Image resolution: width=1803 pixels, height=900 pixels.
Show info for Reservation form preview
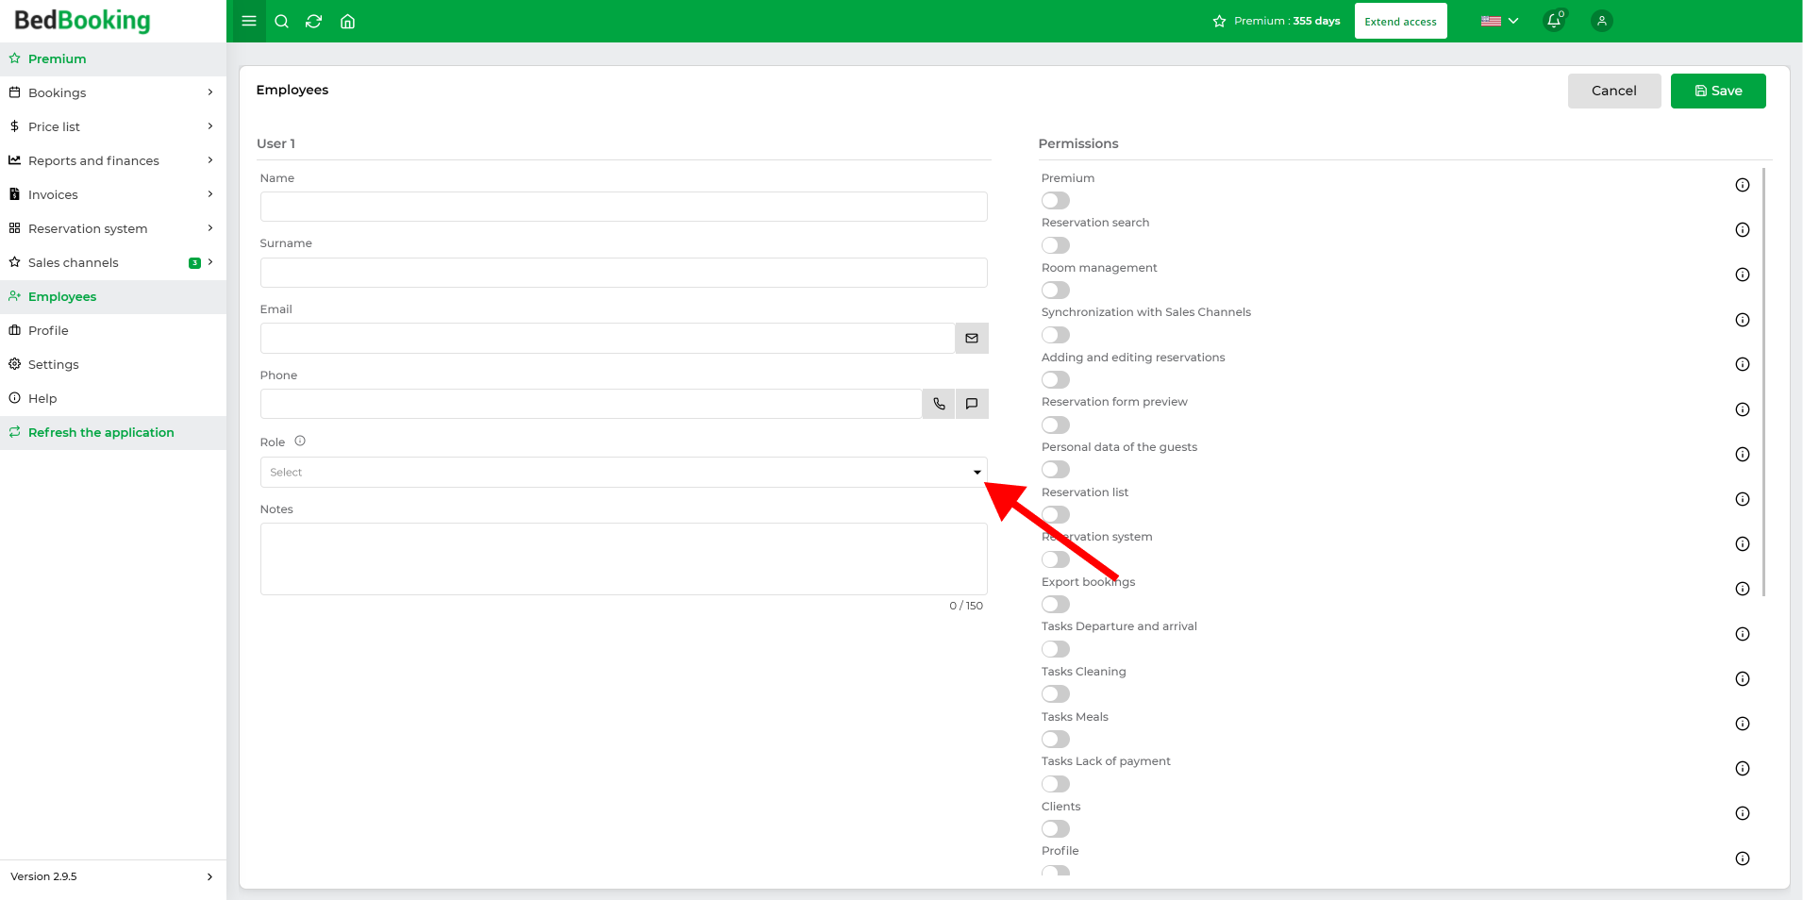coord(1743,409)
